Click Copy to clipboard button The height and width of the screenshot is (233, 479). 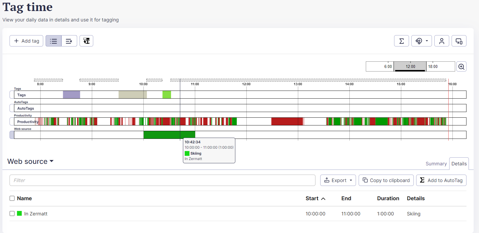click(386, 180)
